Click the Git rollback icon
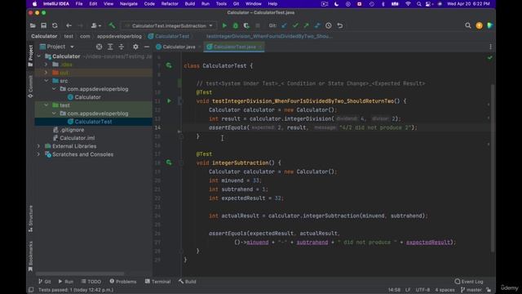 tap(340, 25)
